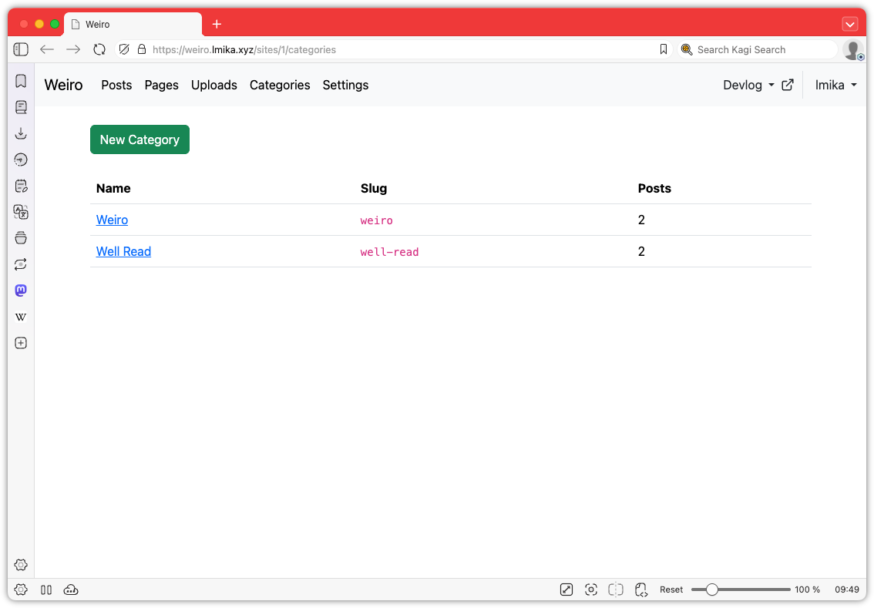Open the Wikipedia web panel
Screen dimensions: 874x608
(x=21, y=317)
